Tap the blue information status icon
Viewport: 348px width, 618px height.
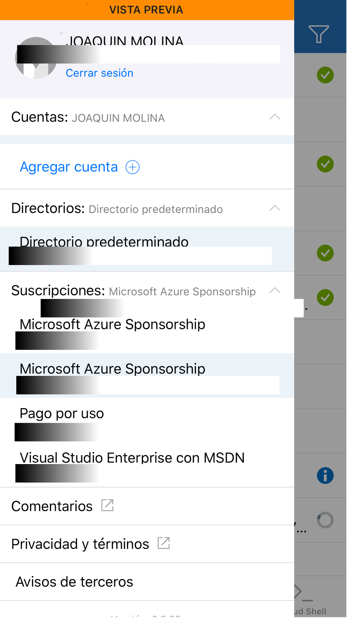(x=325, y=476)
